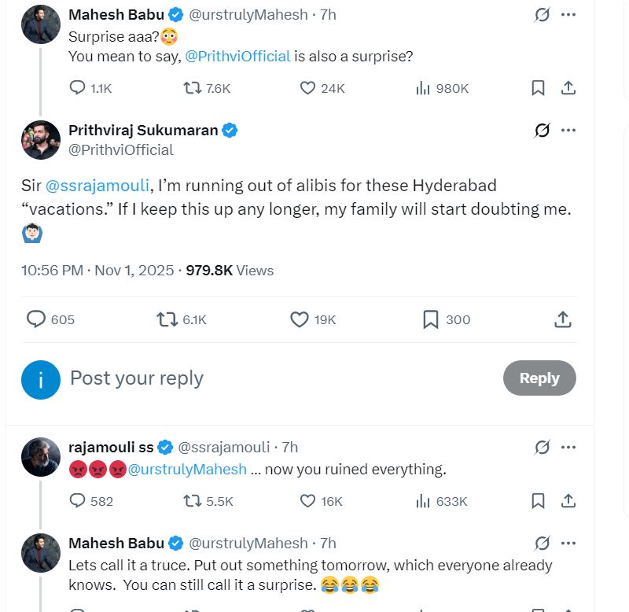
Task: Share Prithviraj Sukumaran's post via the share icon
Action: [x=563, y=319]
